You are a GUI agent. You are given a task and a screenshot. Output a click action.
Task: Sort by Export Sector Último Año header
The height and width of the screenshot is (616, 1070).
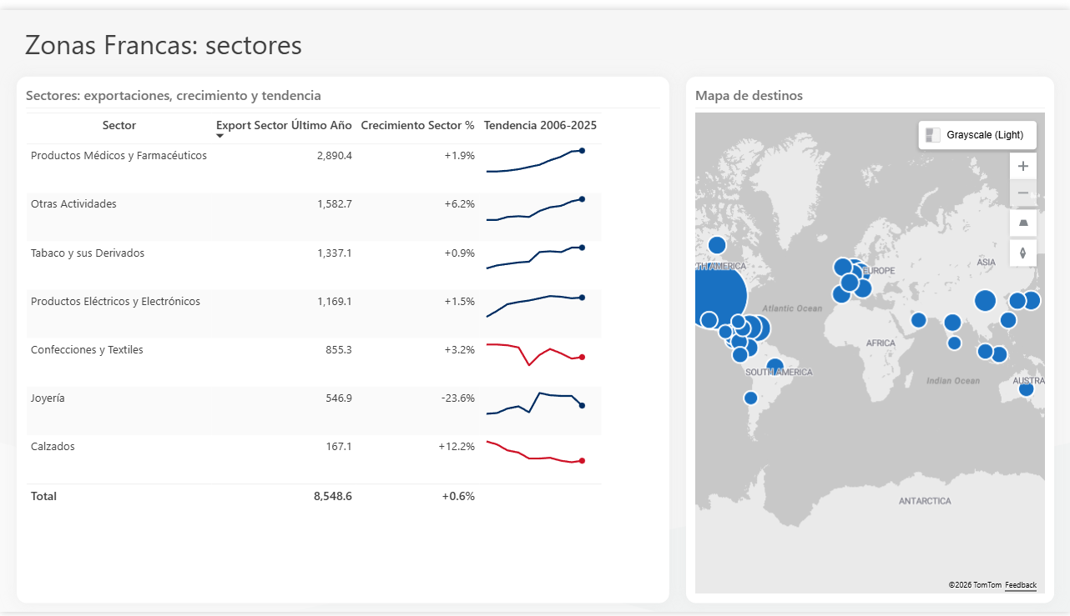click(284, 125)
